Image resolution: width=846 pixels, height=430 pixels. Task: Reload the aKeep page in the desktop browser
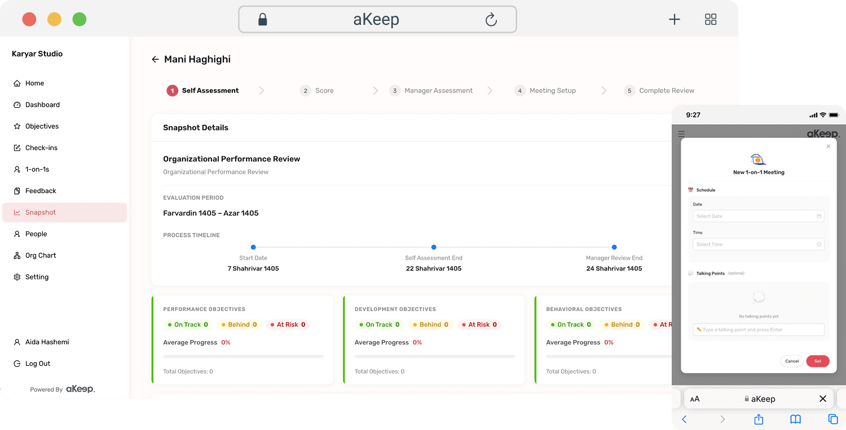(x=491, y=20)
